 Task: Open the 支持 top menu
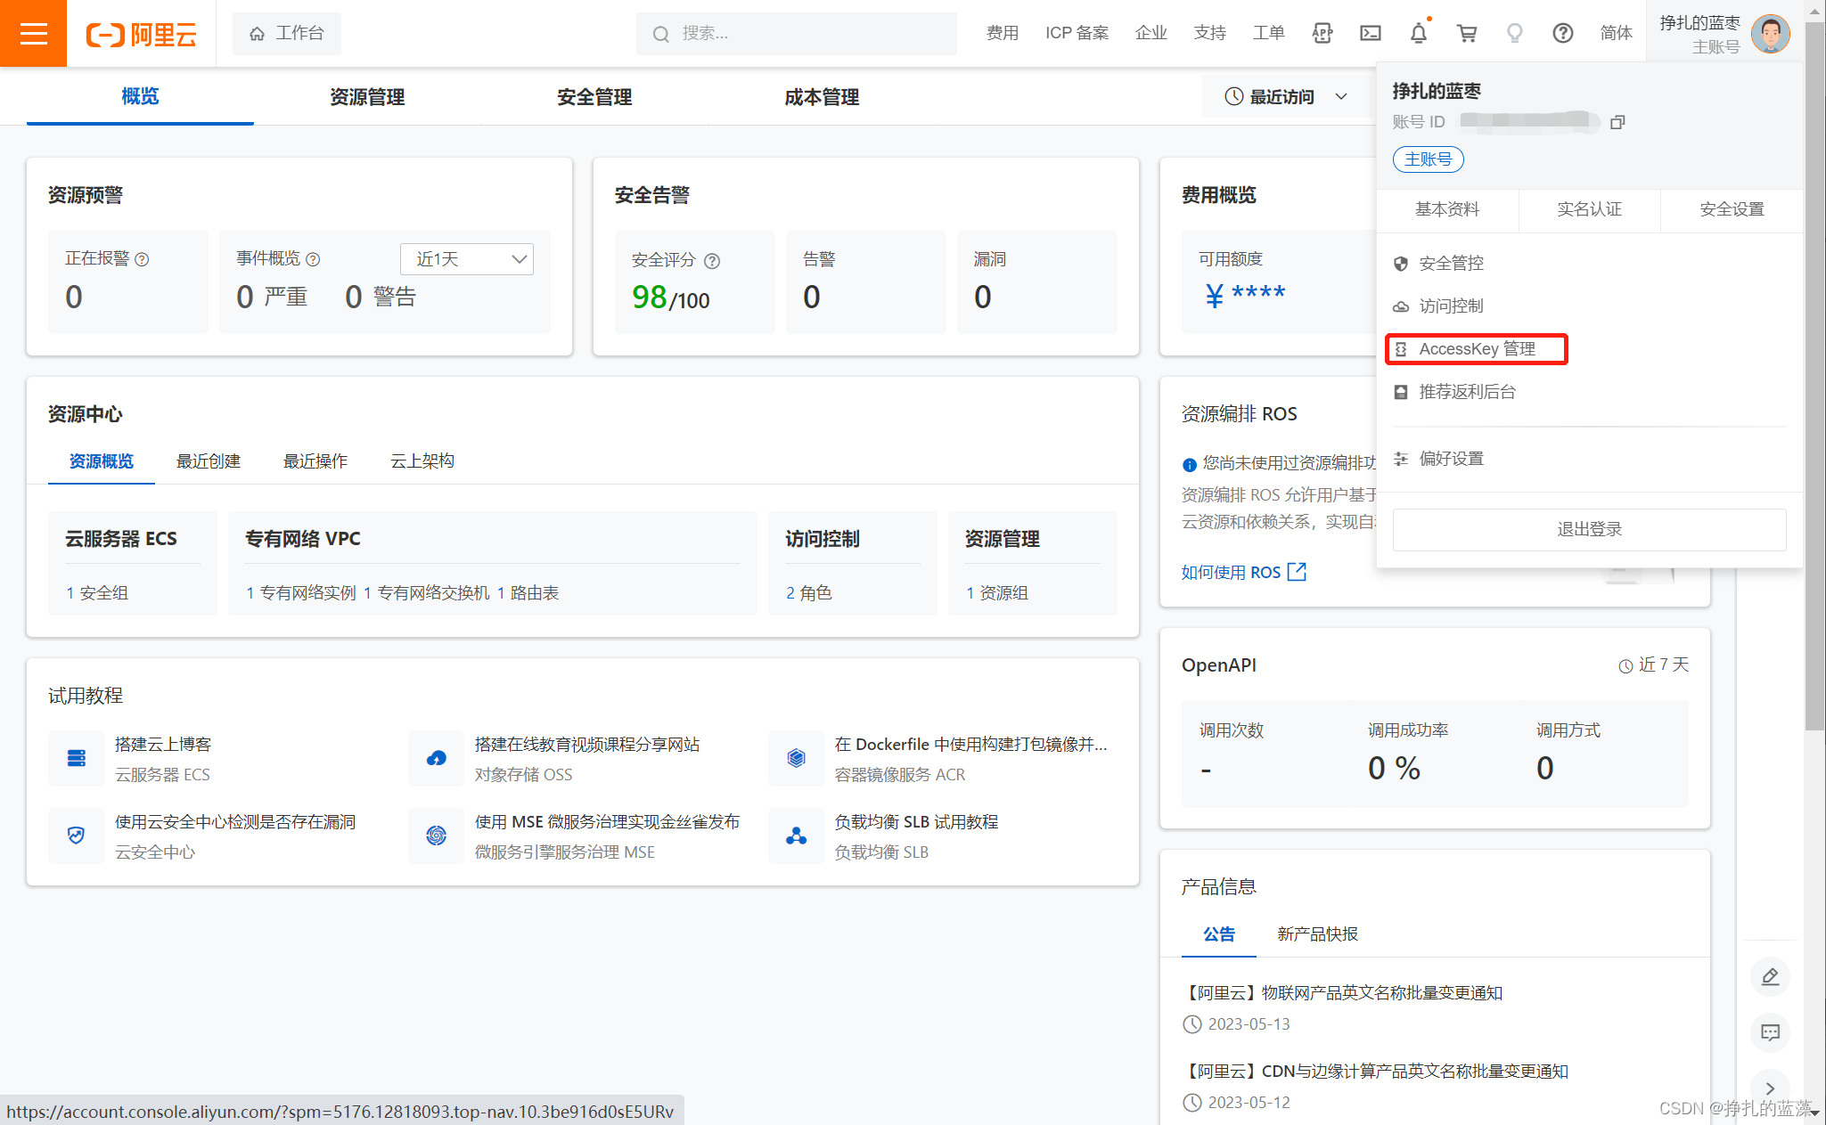point(1210,33)
